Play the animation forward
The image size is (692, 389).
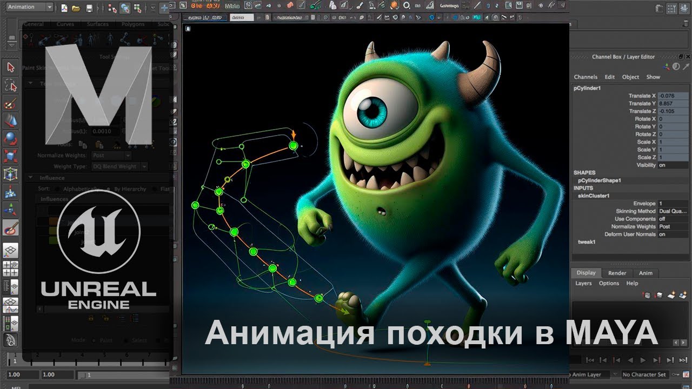pos(643,360)
